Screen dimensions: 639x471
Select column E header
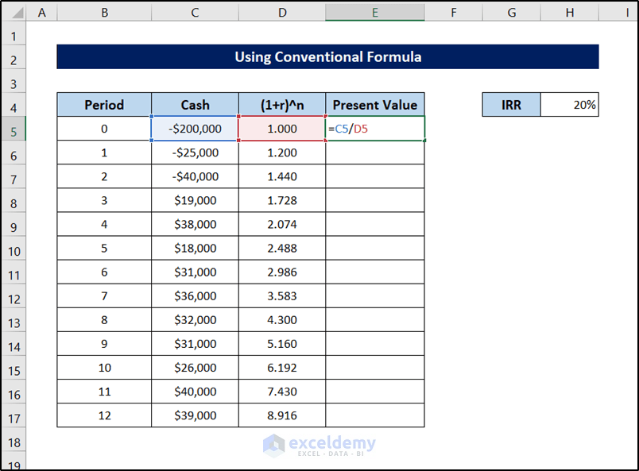pos(374,13)
